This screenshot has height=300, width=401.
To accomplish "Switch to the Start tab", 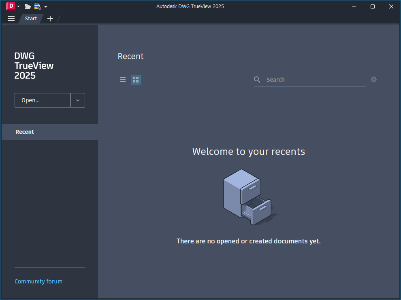I will (x=31, y=19).
